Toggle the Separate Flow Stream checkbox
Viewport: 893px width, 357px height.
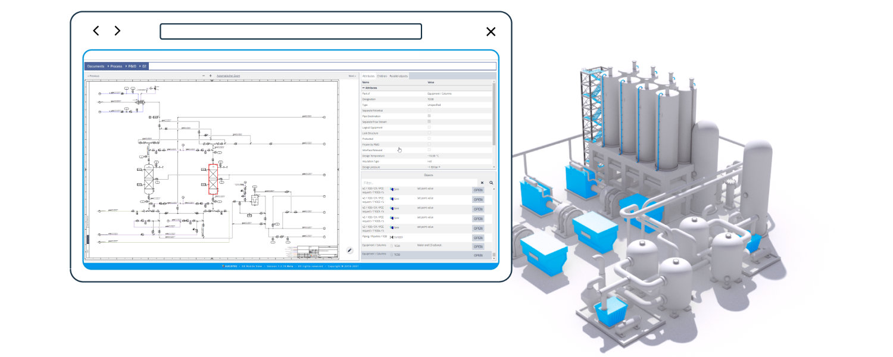429,122
